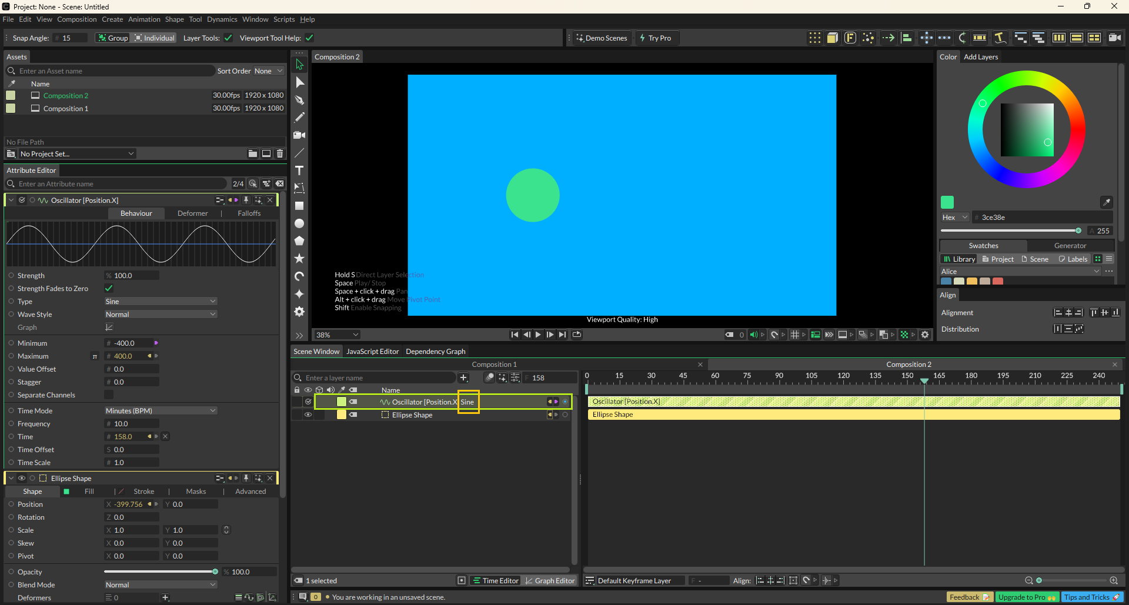
Task: Open the oscillator Type dropdown
Action: pos(161,302)
